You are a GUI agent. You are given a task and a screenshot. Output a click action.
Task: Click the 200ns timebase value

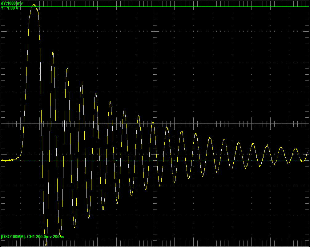(58, 237)
